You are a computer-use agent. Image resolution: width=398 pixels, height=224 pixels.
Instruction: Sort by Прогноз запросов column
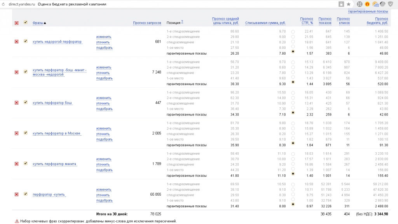147,23
